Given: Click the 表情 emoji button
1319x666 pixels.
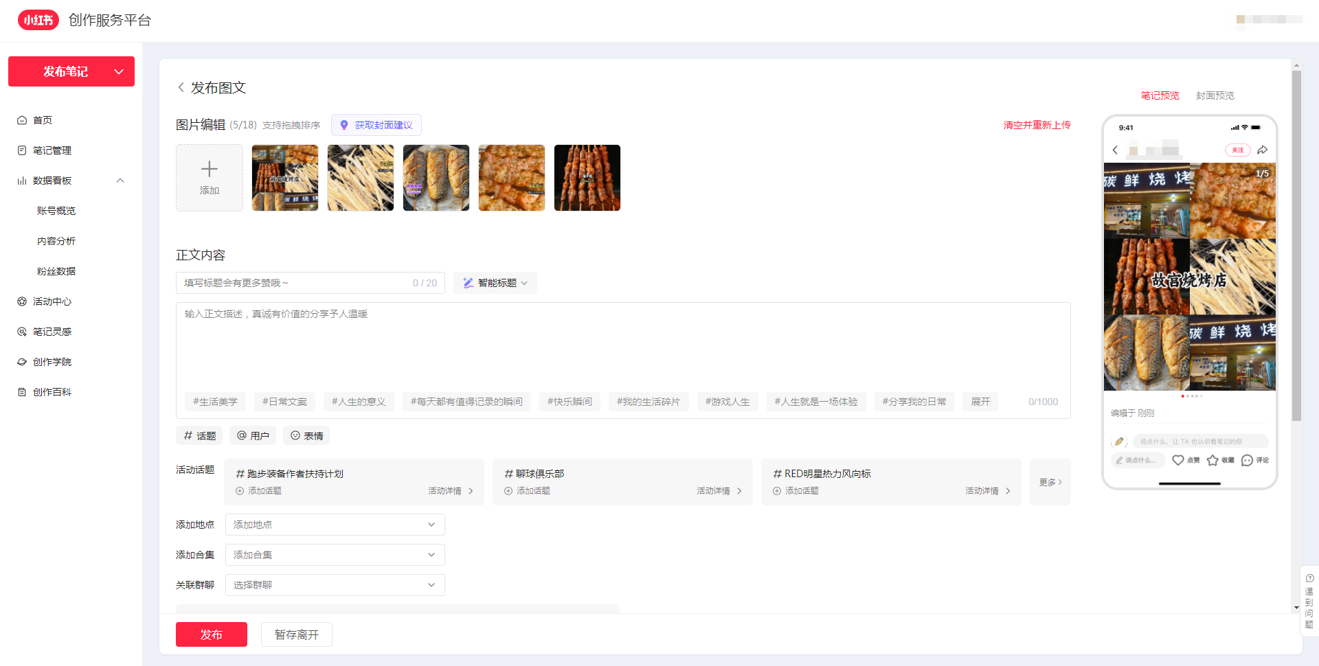Looking at the screenshot, I should (306, 435).
